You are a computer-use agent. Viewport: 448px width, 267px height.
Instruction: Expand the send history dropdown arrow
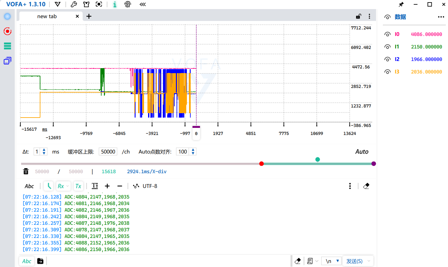317,261
